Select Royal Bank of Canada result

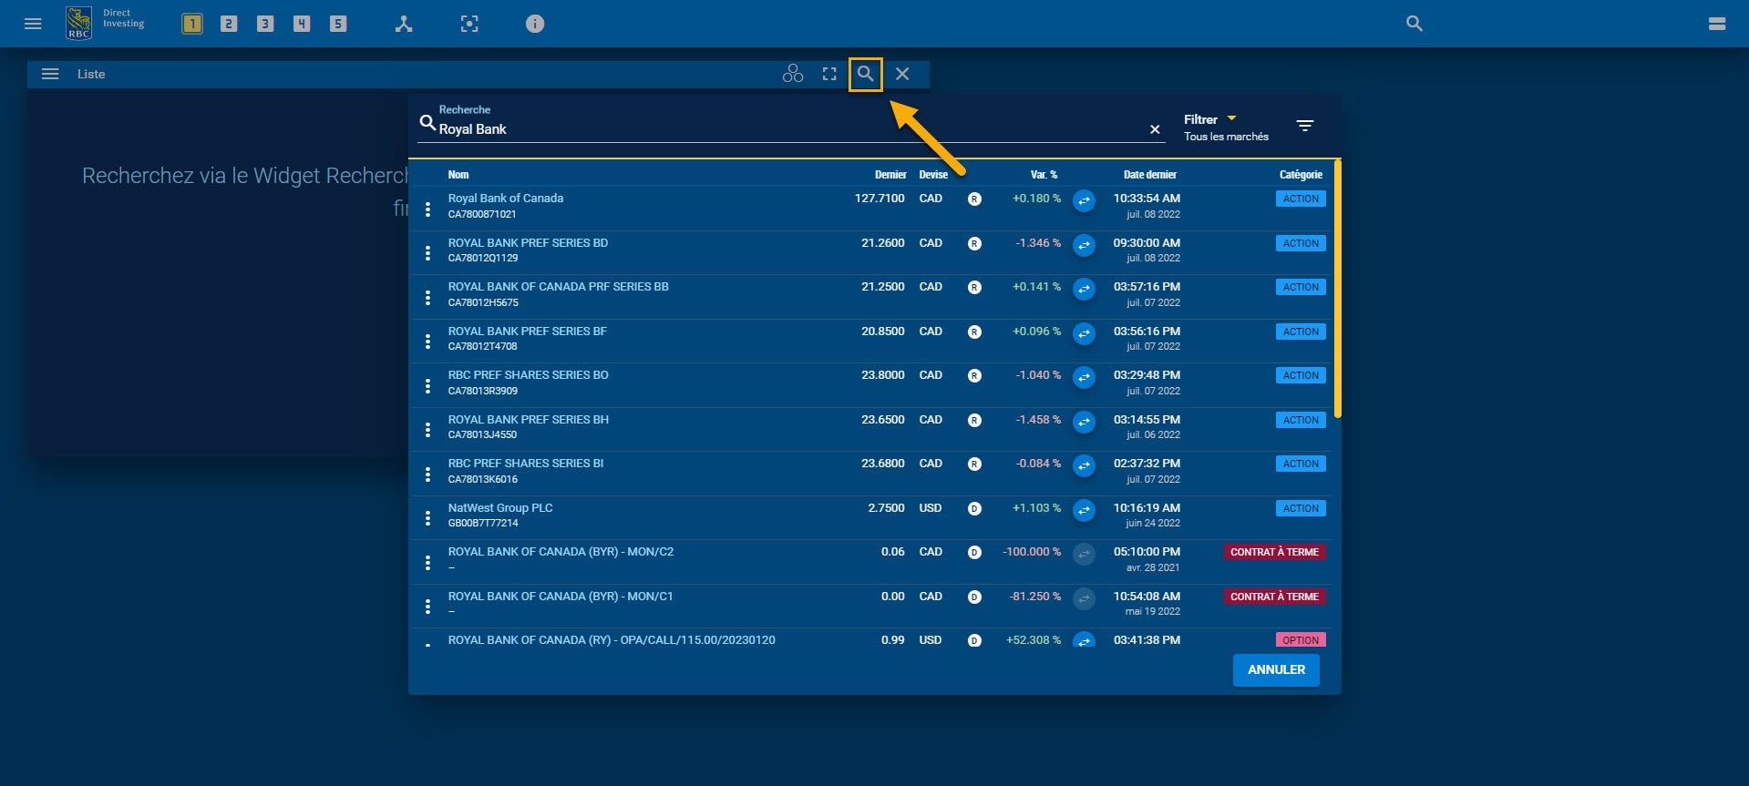506,199
